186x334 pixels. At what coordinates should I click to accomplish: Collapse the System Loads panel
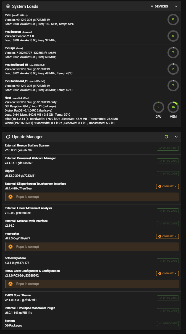pyautogui.click(x=176, y=6)
